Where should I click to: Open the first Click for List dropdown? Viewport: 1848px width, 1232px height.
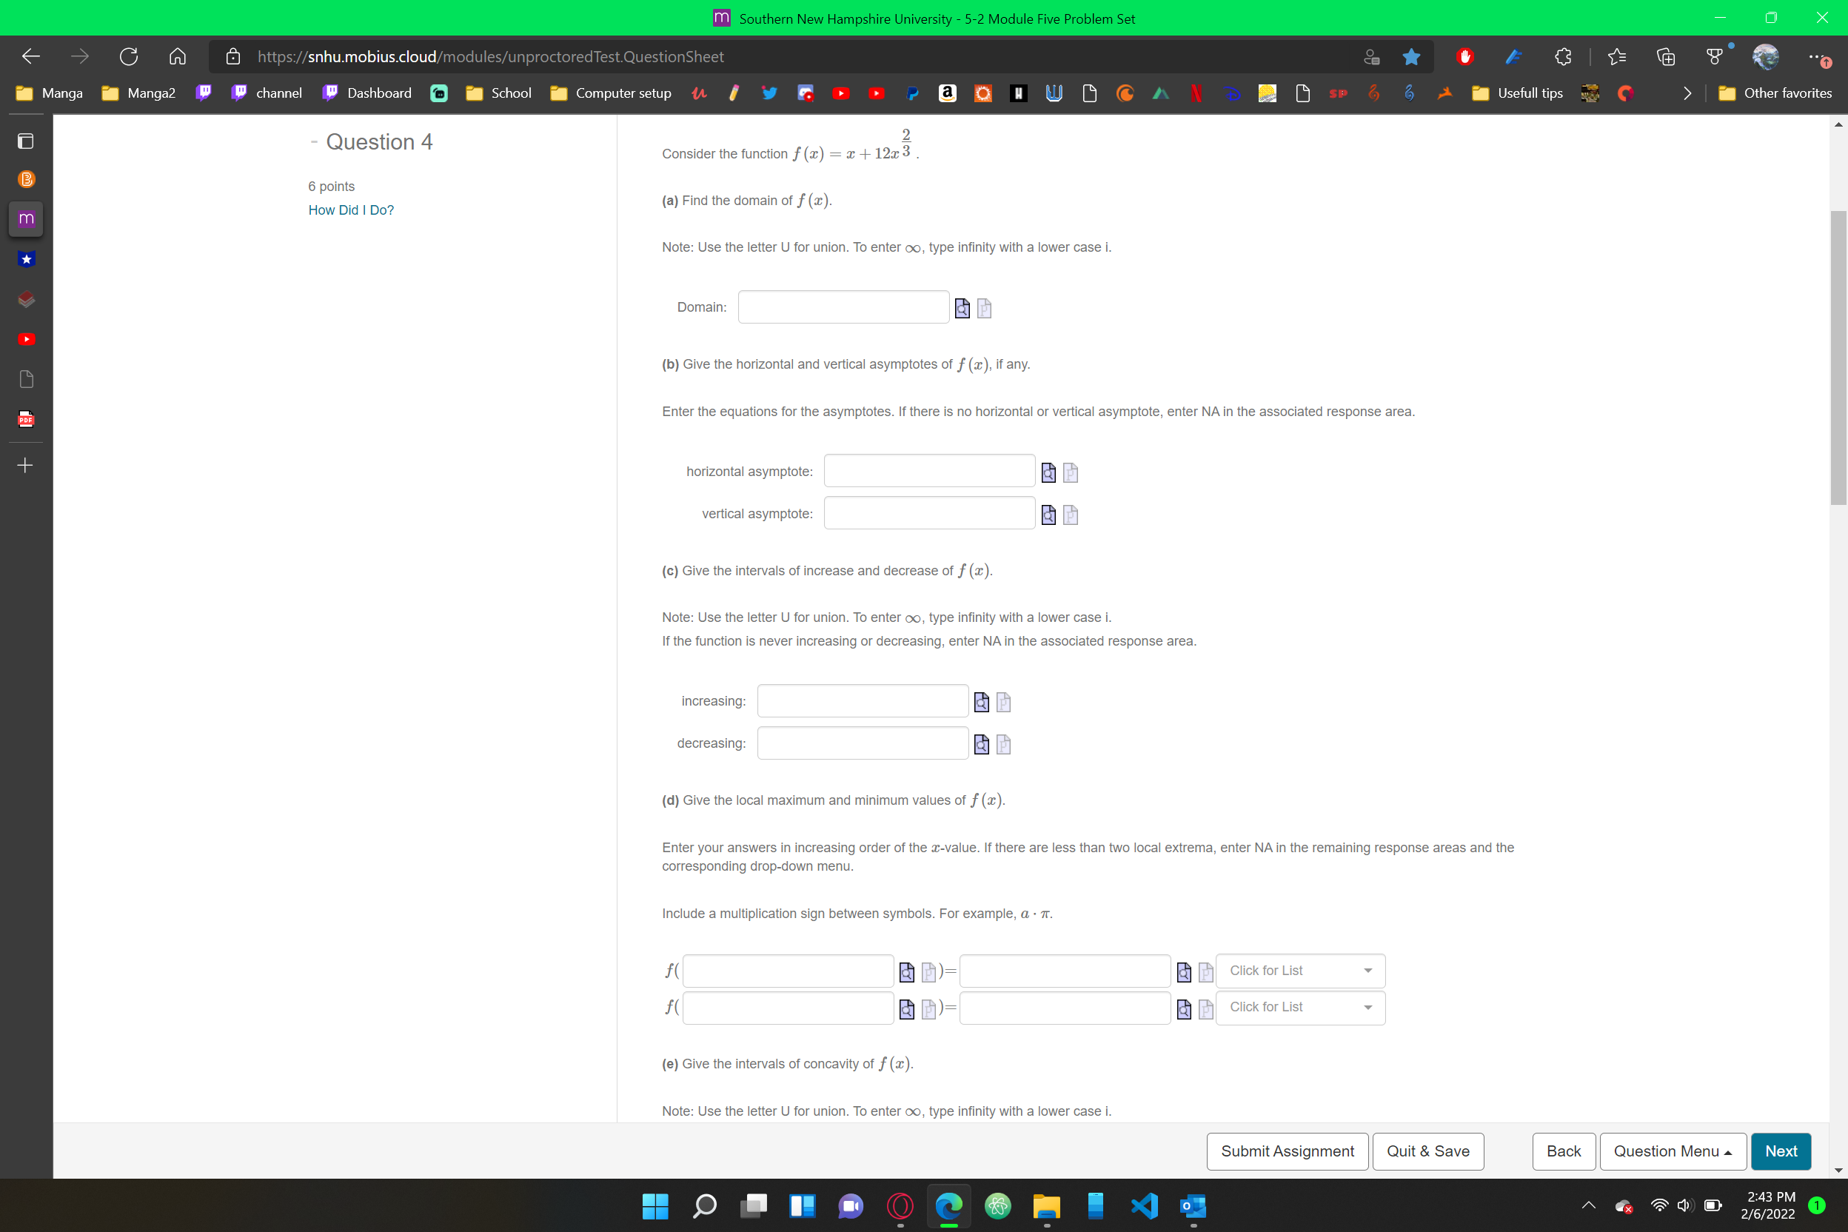tap(1300, 971)
